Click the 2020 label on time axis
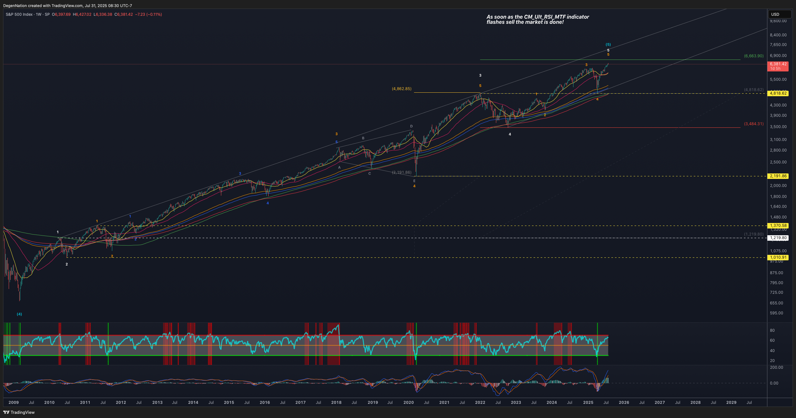This screenshot has width=796, height=418. coord(408,402)
